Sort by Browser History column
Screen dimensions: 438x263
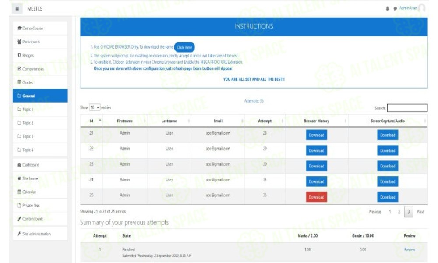(x=317, y=121)
